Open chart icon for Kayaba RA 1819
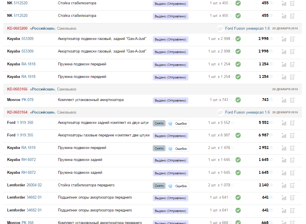 point(284,148)
